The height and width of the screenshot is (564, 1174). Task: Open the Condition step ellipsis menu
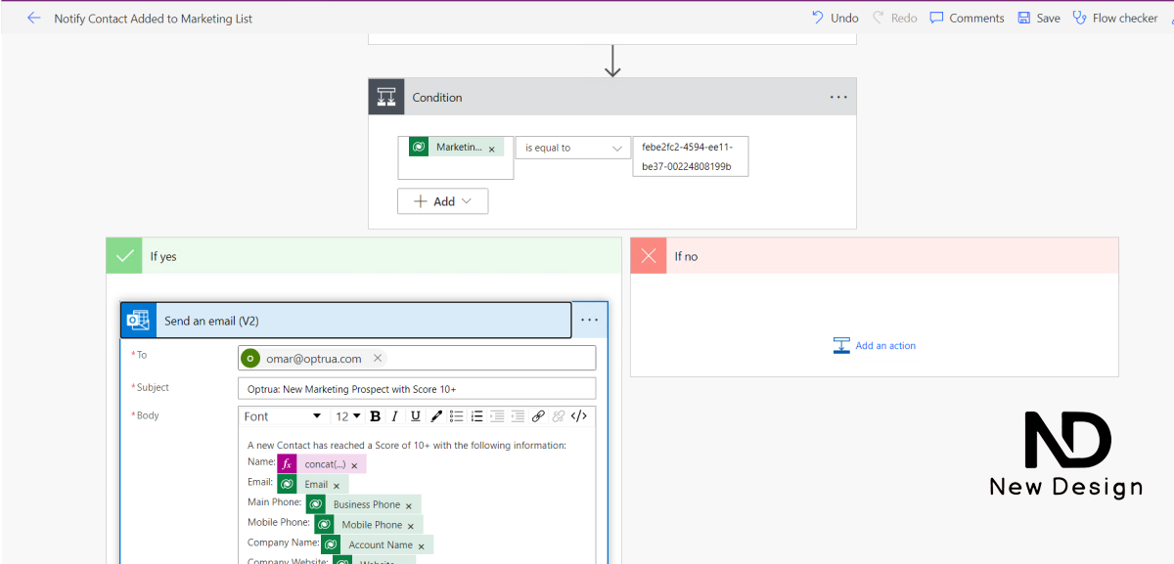pyautogui.click(x=838, y=97)
